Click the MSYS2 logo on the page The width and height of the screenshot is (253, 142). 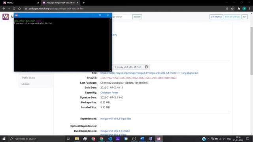tap(6, 17)
